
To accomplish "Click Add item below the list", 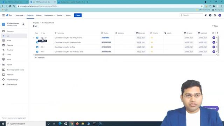I will pos(40,57).
